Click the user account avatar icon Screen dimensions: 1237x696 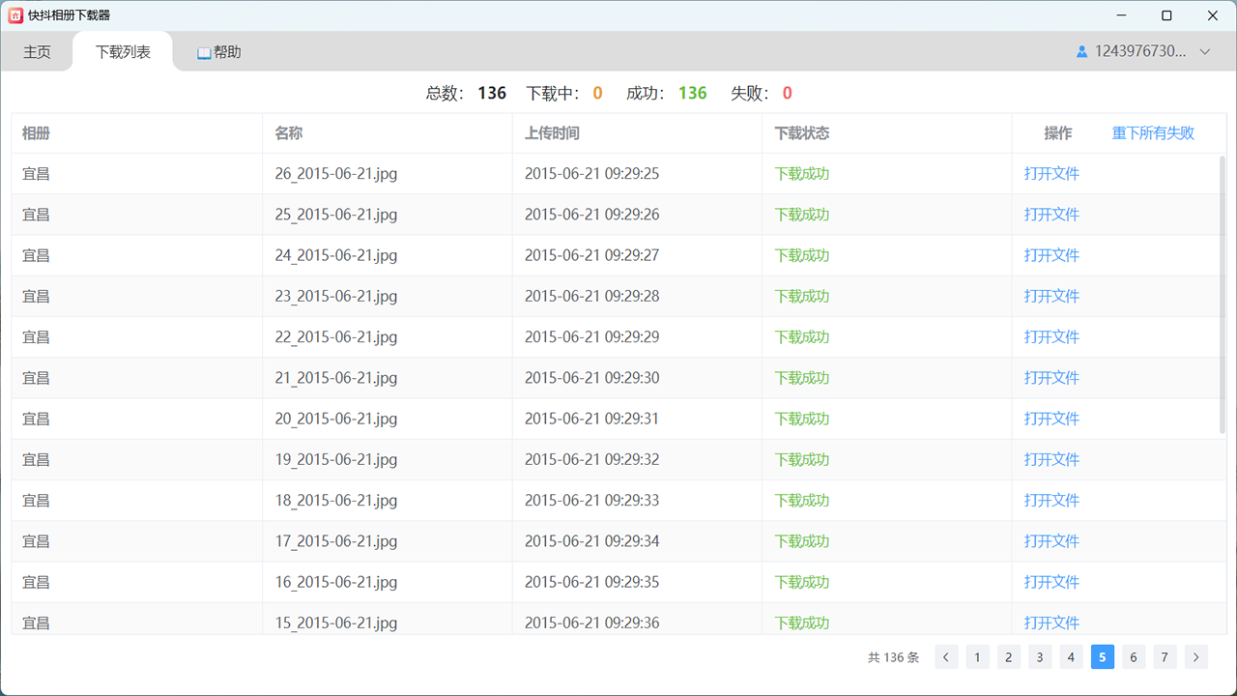coord(1081,52)
